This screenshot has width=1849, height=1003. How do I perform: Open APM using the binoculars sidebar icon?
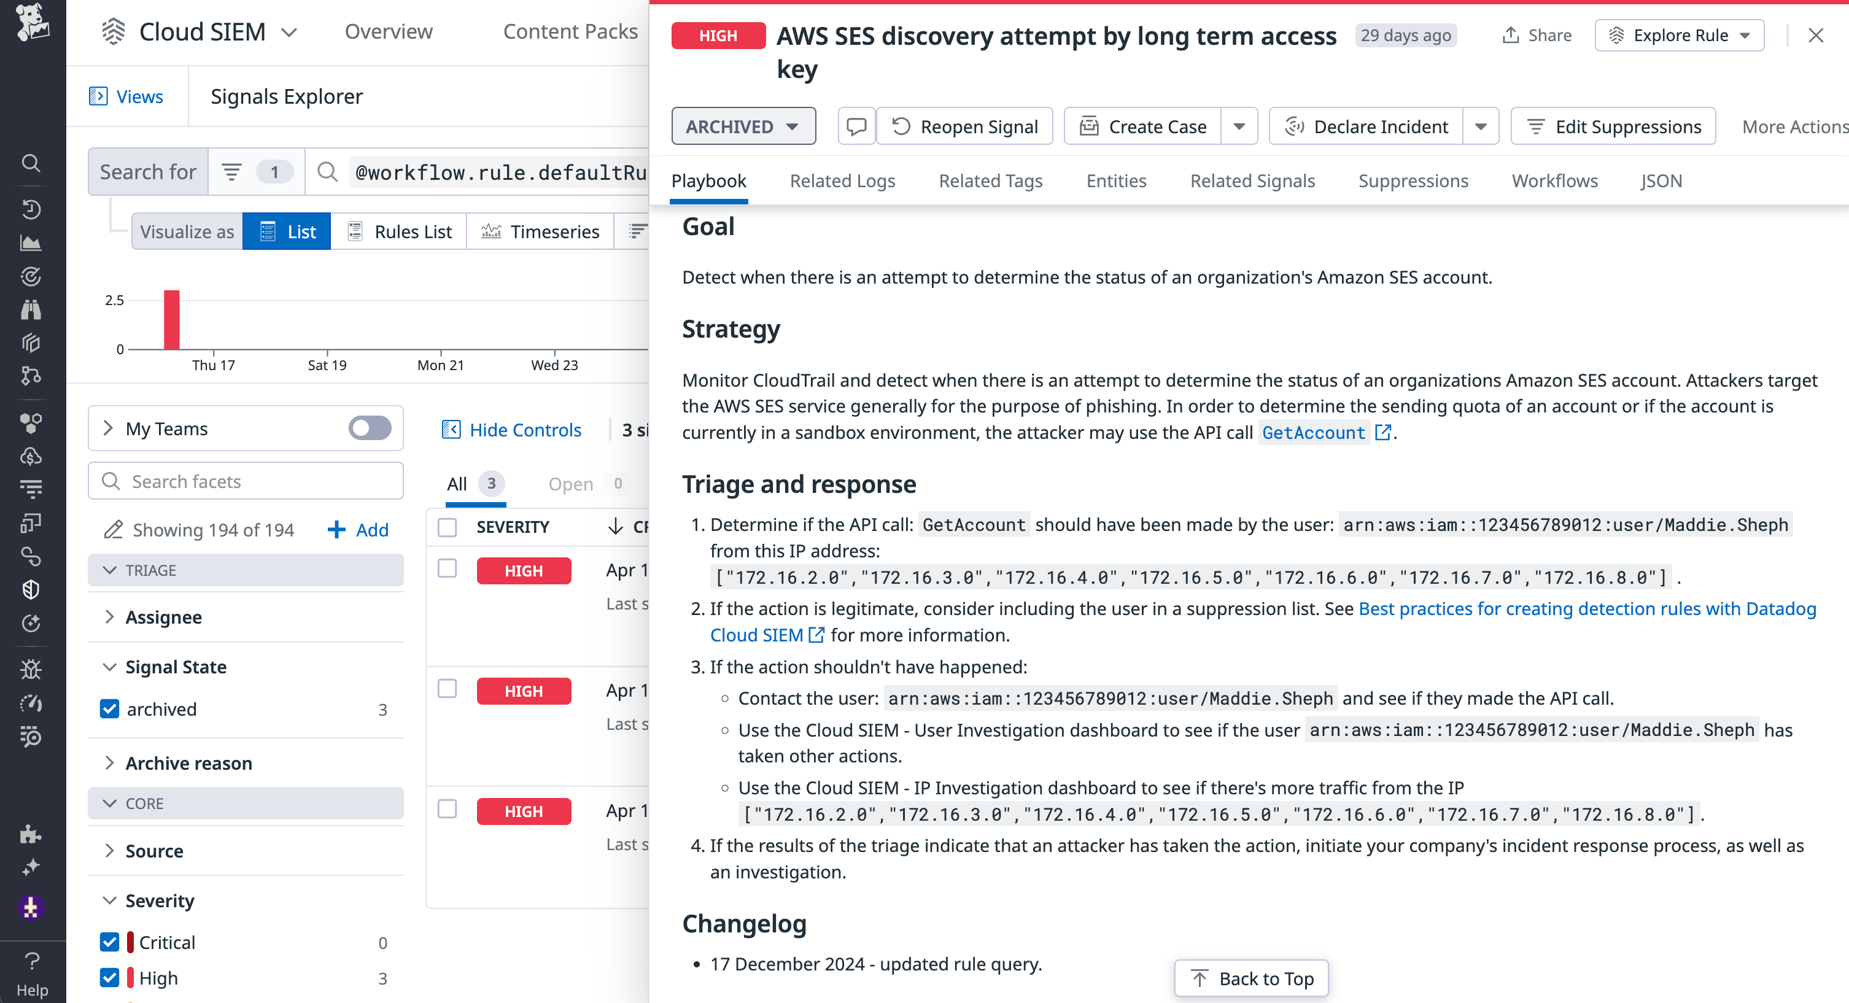click(x=31, y=309)
